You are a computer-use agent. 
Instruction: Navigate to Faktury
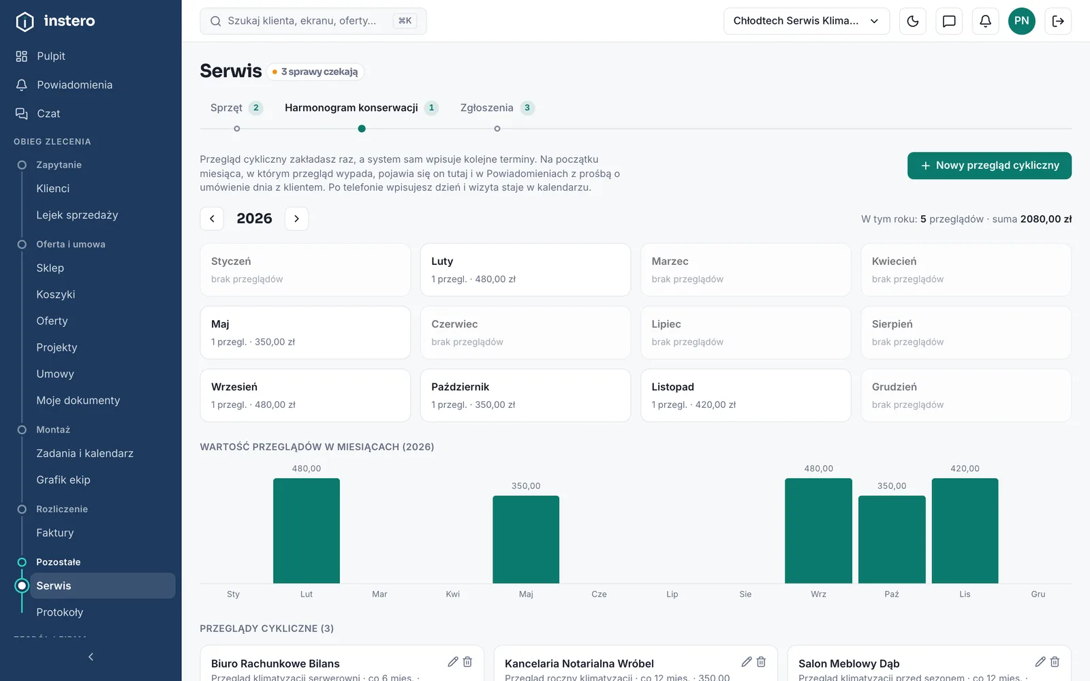102,533
